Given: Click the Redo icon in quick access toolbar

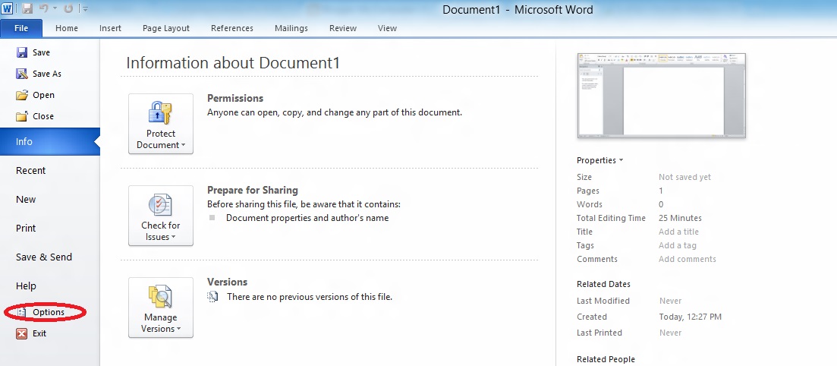Looking at the screenshot, I should 68,8.
